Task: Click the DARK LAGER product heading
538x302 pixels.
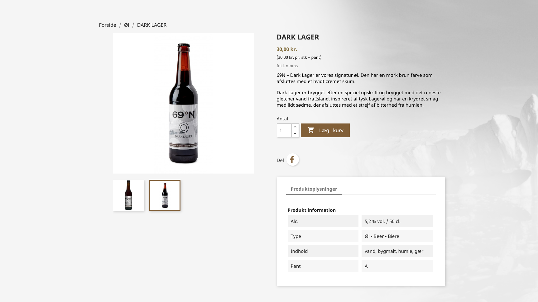Action: tap(298, 37)
